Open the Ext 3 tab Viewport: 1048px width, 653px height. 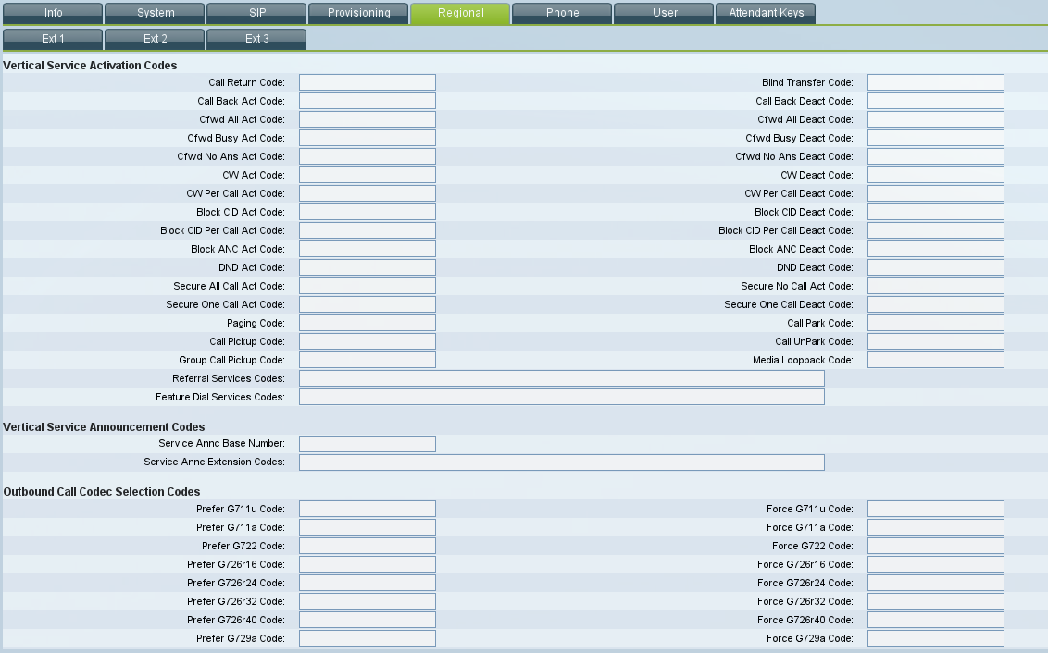[x=256, y=39]
